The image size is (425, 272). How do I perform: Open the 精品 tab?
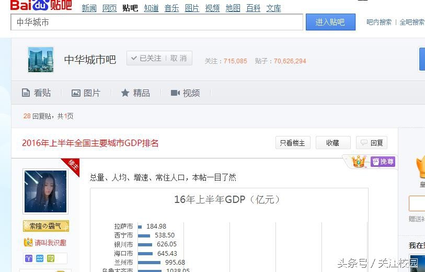pyautogui.click(x=135, y=93)
